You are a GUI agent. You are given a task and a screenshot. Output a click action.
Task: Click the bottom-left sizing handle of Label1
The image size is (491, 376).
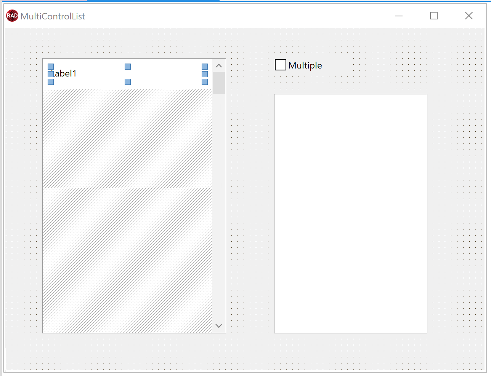(x=51, y=82)
